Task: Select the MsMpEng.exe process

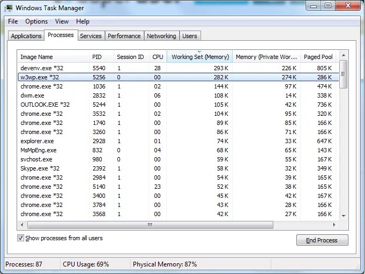Action: tap(178, 150)
